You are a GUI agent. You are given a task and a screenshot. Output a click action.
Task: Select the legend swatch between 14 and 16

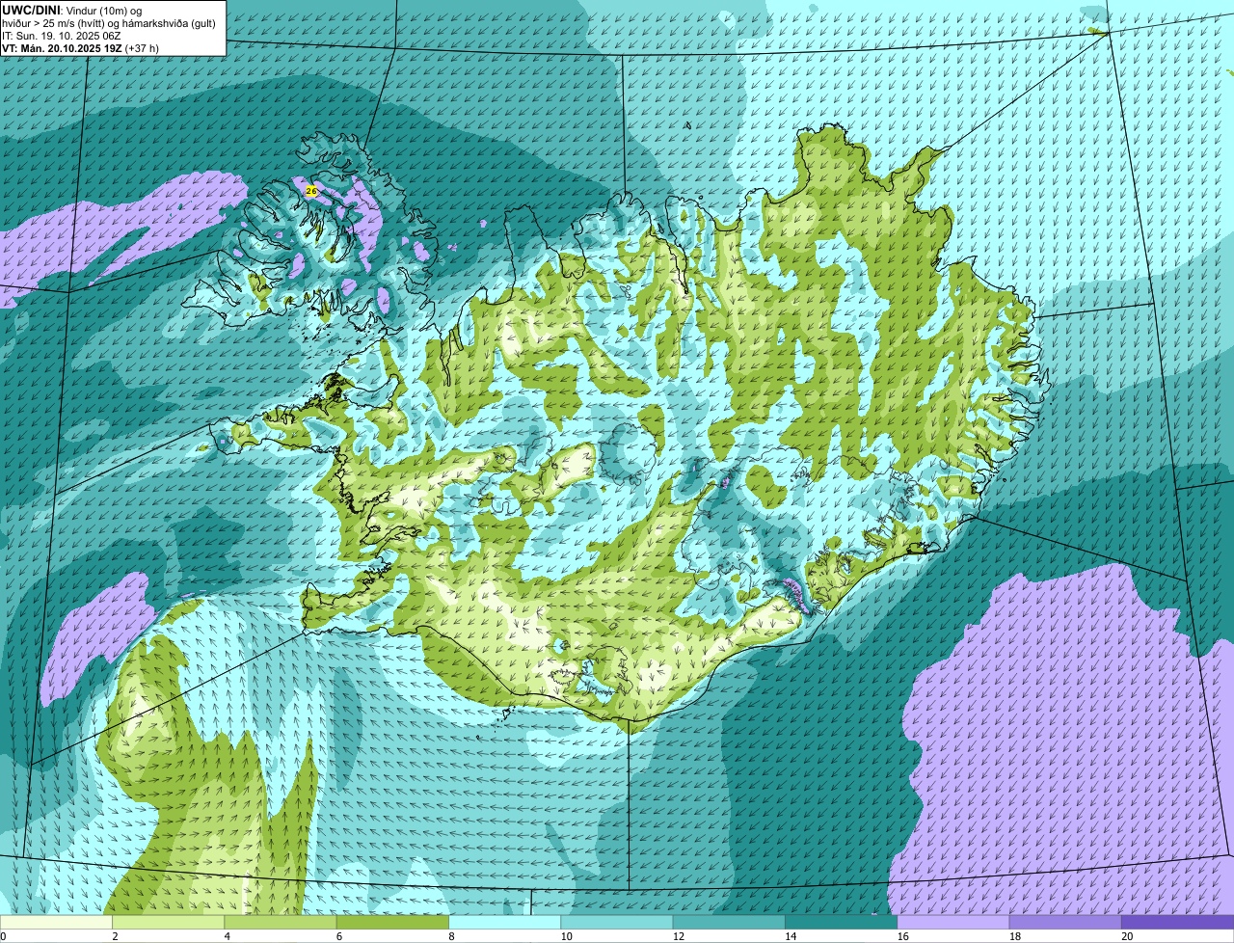click(x=842, y=923)
